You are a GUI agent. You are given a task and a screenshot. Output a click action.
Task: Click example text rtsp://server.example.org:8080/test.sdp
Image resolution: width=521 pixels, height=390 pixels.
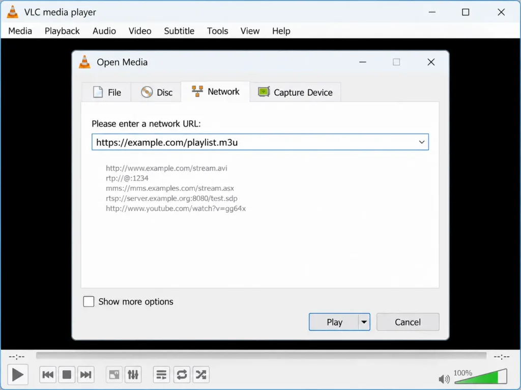[x=171, y=199]
